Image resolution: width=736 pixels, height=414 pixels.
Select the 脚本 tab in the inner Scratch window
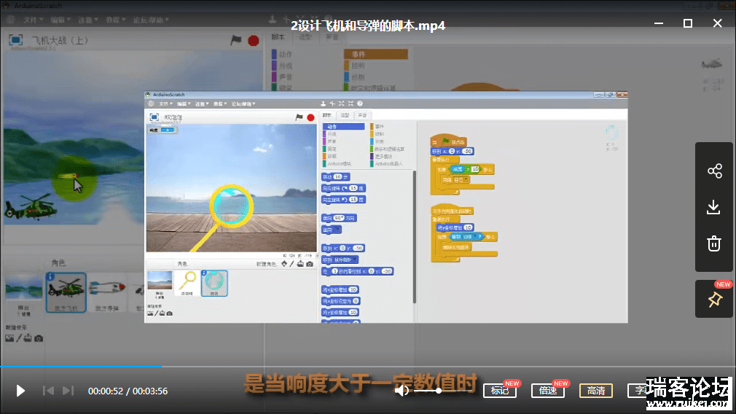point(326,115)
